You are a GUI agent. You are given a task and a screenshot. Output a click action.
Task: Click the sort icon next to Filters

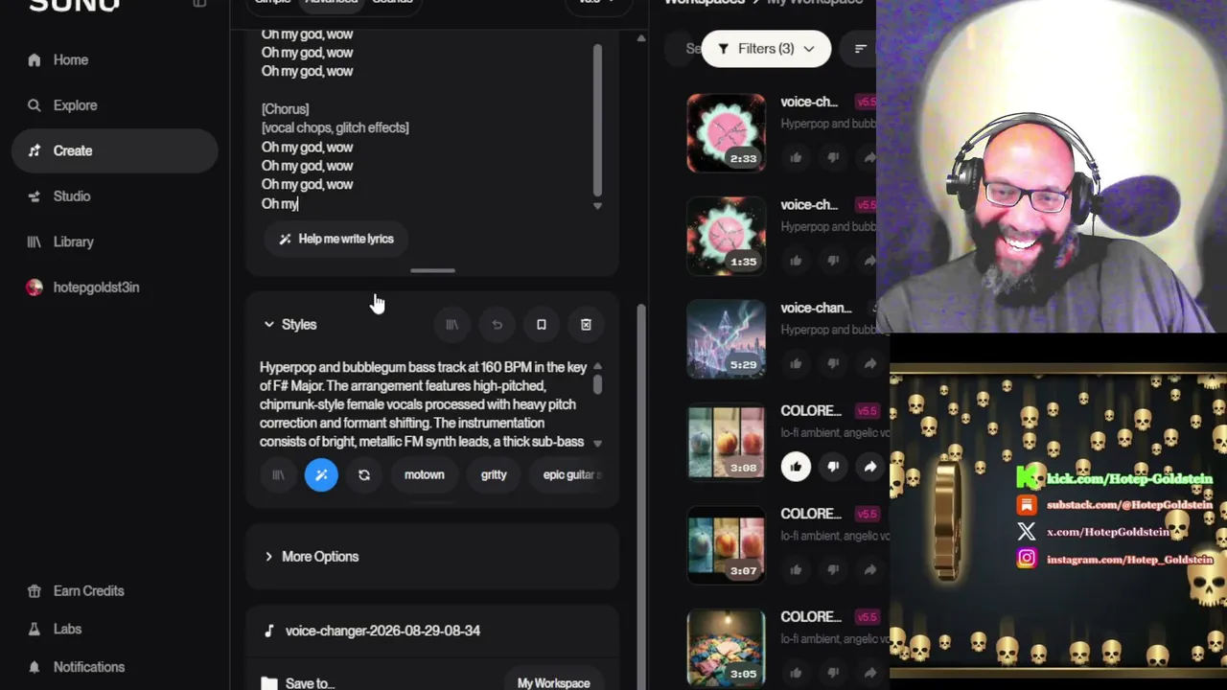[860, 49]
